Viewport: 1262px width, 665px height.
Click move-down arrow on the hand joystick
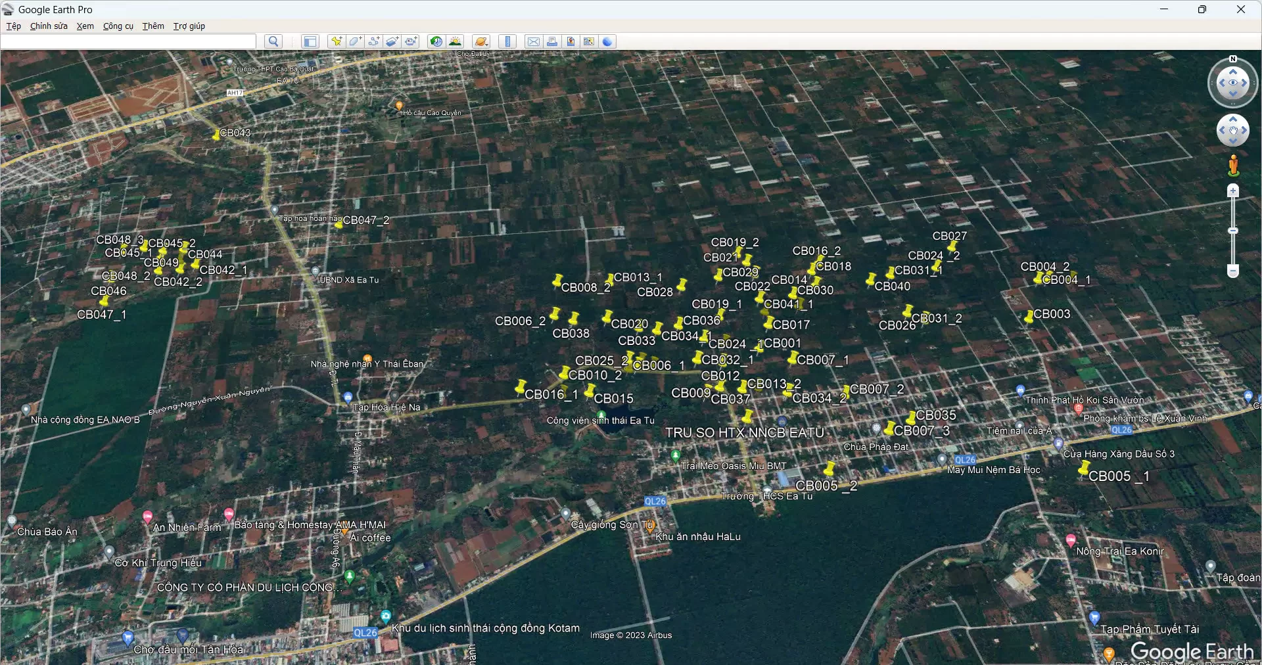coord(1233,141)
